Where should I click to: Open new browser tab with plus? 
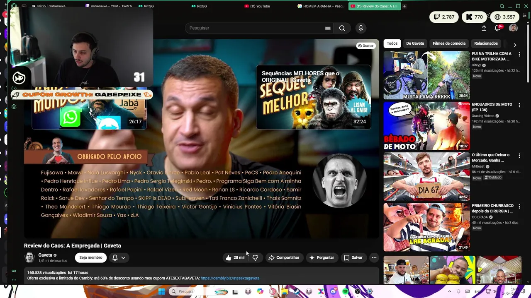pyautogui.click(x=404, y=6)
